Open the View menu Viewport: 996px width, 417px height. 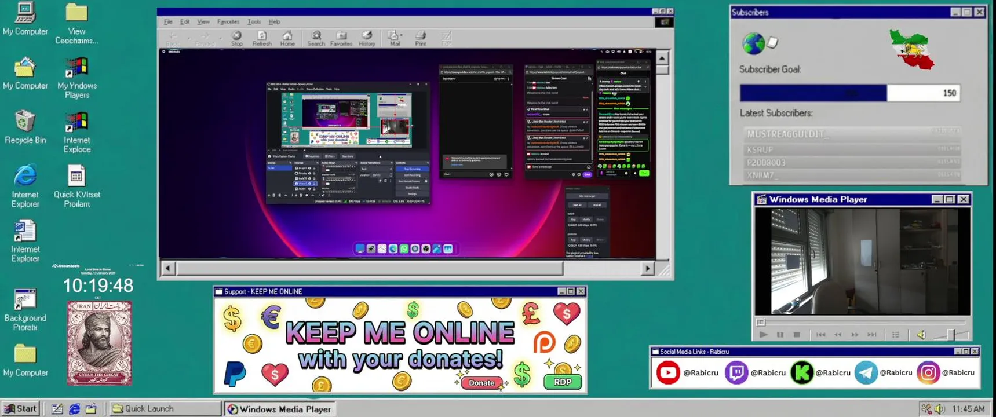(x=203, y=22)
